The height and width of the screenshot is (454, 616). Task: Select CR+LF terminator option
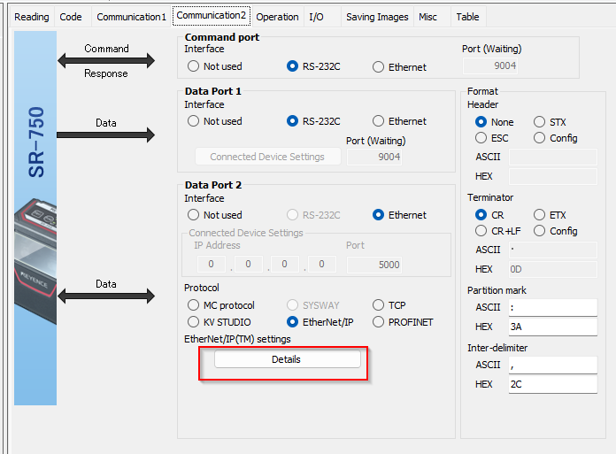(x=498, y=231)
